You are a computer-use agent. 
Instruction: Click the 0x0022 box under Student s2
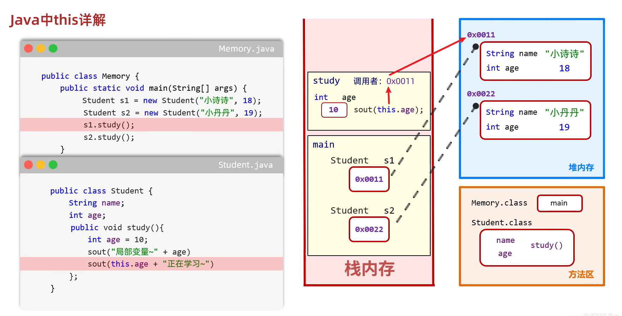coord(369,229)
